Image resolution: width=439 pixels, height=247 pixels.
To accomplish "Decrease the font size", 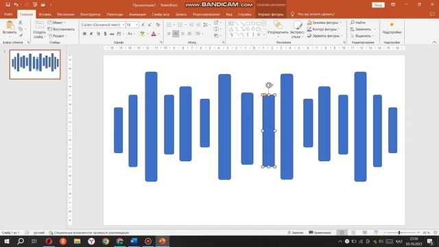I will 150,25.
